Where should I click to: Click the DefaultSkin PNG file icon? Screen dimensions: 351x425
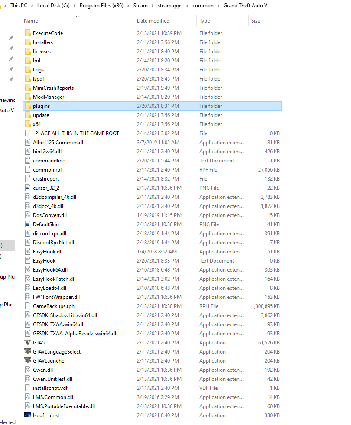click(28, 224)
